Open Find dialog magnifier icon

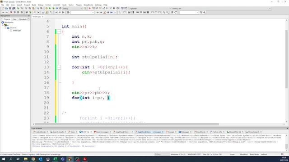38,9
